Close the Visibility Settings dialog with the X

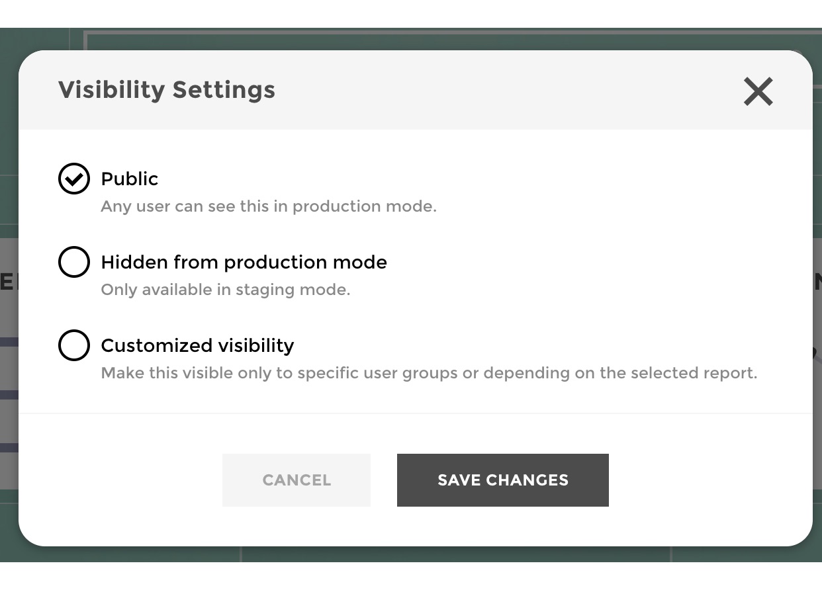(758, 91)
